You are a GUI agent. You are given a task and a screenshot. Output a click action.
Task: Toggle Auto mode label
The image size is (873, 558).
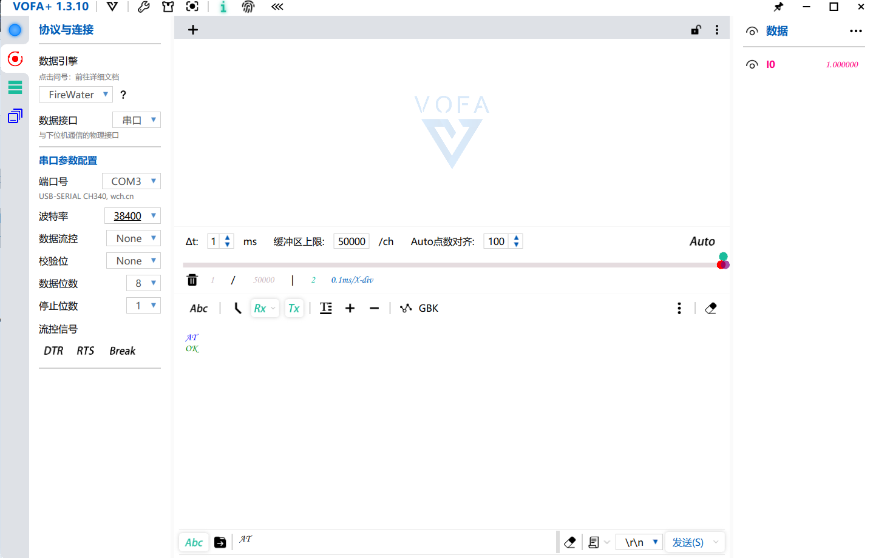coord(702,241)
